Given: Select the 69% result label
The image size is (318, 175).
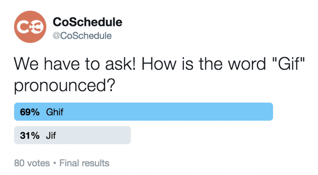Looking at the screenshot, I should pos(30,112).
